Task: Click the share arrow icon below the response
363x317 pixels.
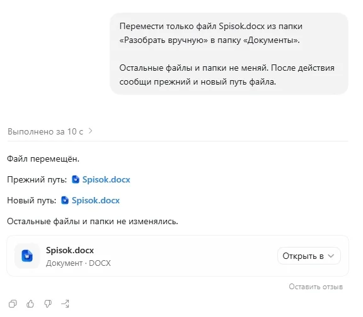Action: (66, 304)
